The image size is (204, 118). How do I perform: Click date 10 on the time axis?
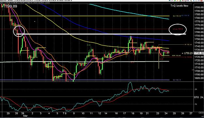(83, 113)
